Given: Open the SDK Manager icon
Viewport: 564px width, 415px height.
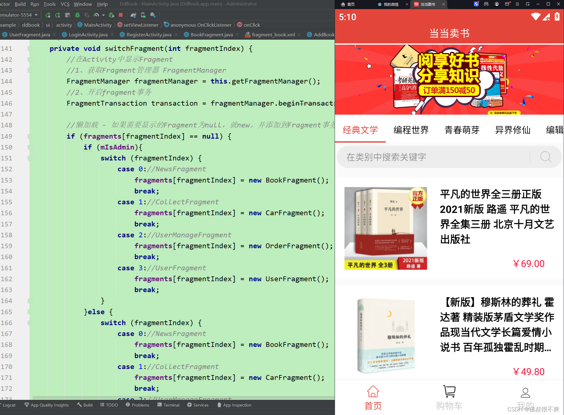Looking at the screenshot, I should tap(153, 15).
